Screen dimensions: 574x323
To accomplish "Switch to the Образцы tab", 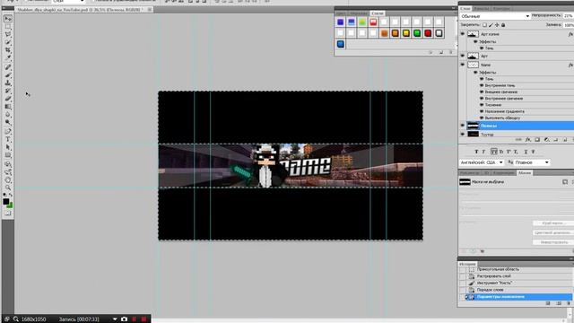I will coord(359,13).
